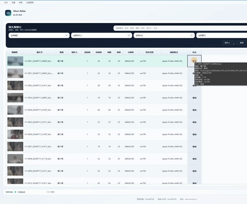
Task: Expand the 全部素材 material filter dropdown
Action: [x=222, y=35]
